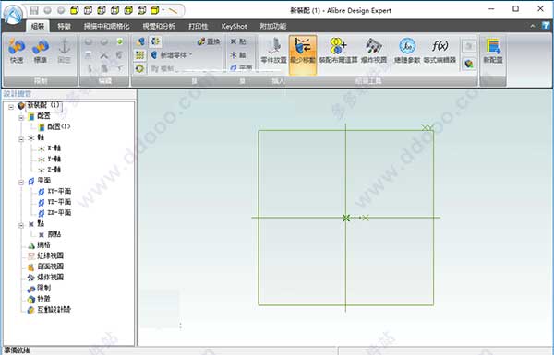The image size is (554, 355).
Task: Click the save icon in quick access toolbar
Action: tap(34, 10)
